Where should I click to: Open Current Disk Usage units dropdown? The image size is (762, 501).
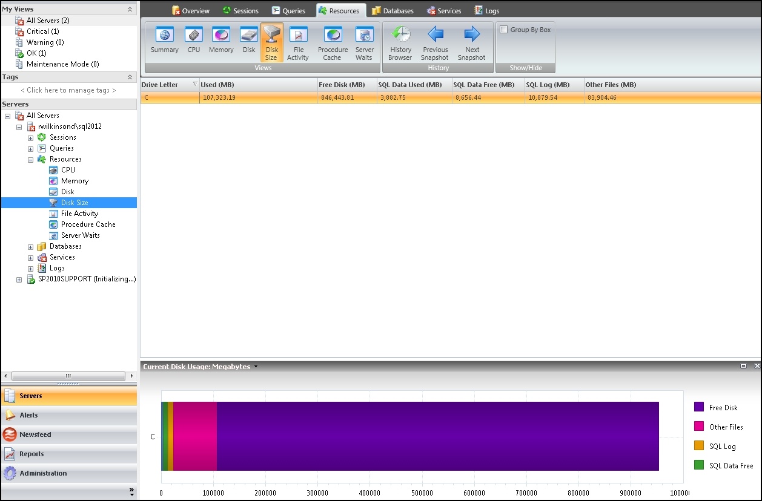(256, 367)
